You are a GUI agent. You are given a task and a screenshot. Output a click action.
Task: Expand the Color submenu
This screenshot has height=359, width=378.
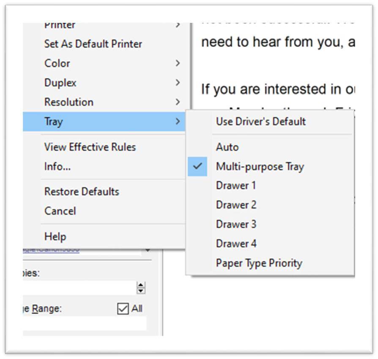[57, 64]
